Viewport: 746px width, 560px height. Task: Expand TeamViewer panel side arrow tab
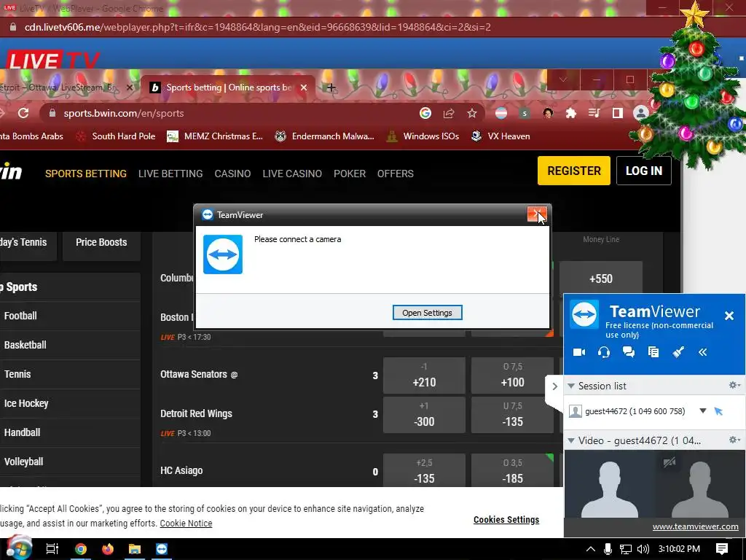click(554, 386)
